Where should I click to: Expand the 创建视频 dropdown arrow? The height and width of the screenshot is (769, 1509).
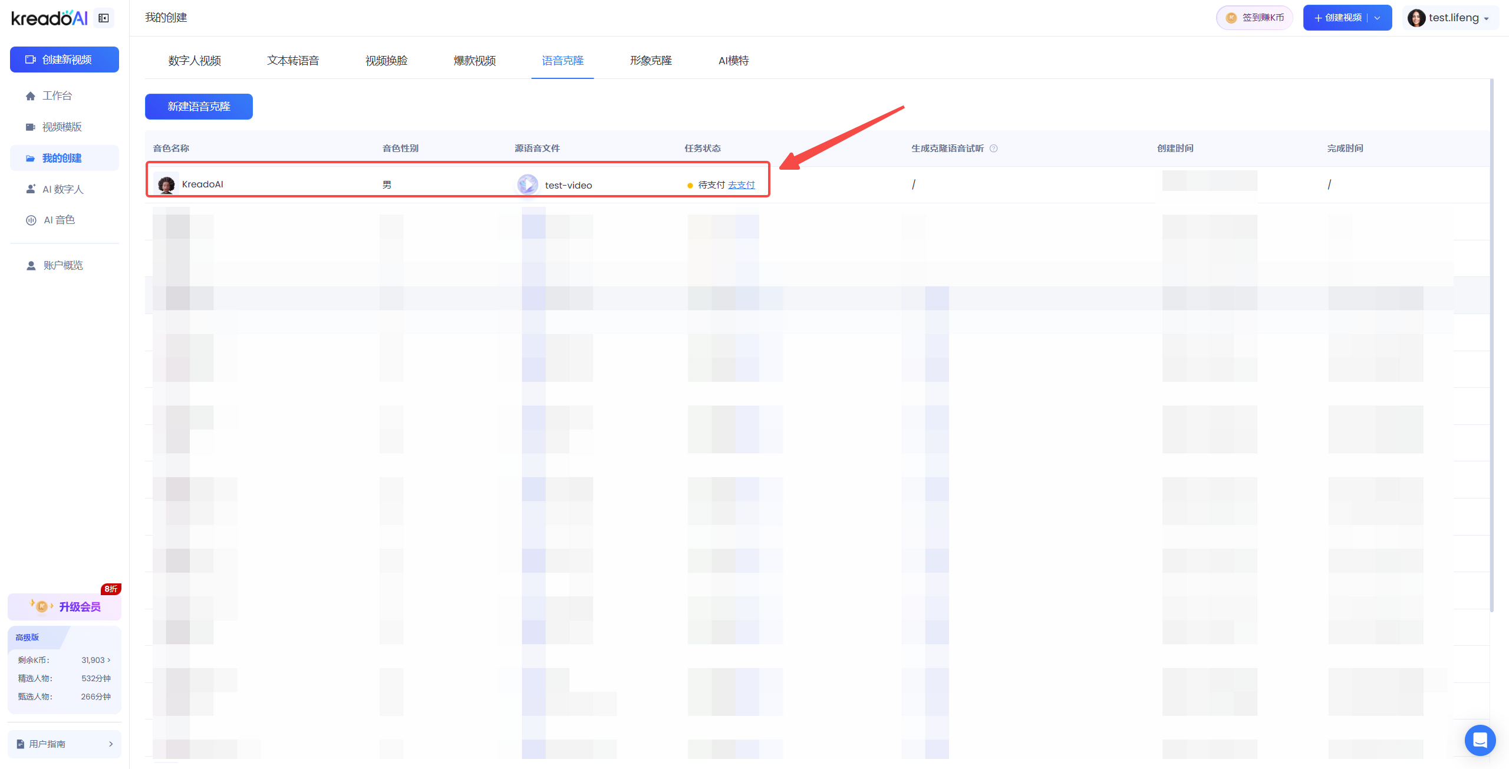(1378, 18)
